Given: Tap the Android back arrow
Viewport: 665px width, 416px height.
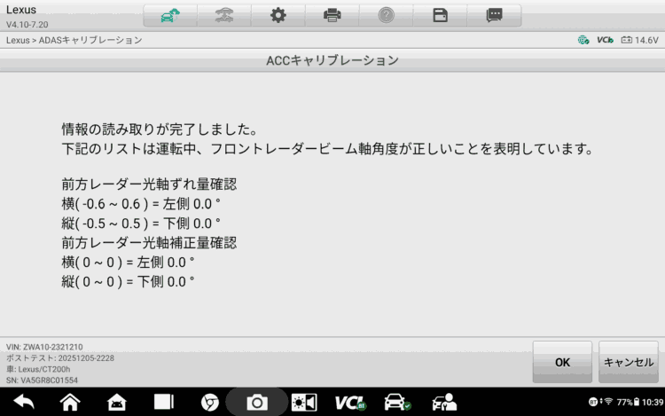Looking at the screenshot, I should click(23, 402).
